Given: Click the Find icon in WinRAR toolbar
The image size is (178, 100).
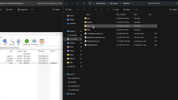Looking at the screenshot, I should pyautogui.click(x=5, y=42).
